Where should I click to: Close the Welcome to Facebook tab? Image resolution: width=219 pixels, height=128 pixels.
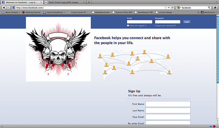pos(41,2)
